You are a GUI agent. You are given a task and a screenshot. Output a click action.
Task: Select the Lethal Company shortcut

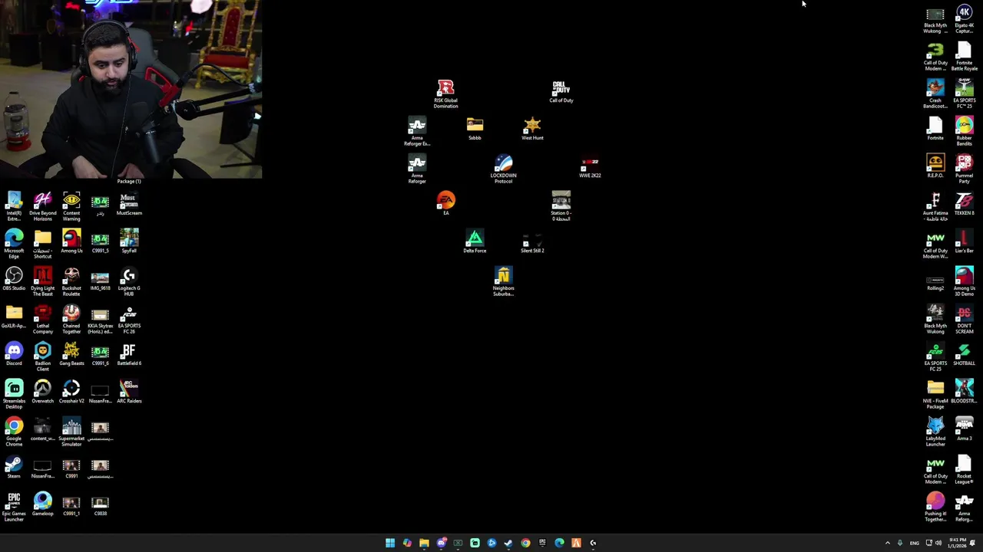point(42,320)
